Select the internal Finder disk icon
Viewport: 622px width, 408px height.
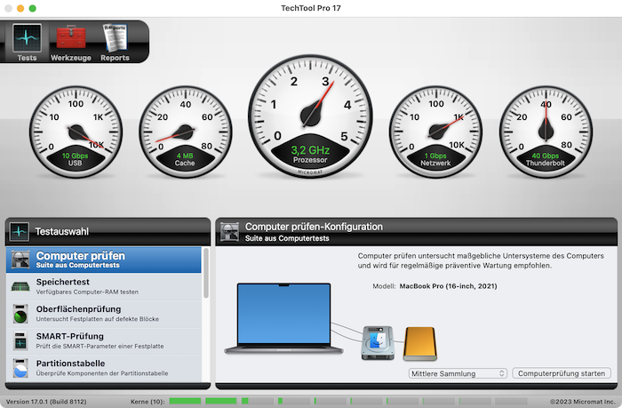[378, 343]
